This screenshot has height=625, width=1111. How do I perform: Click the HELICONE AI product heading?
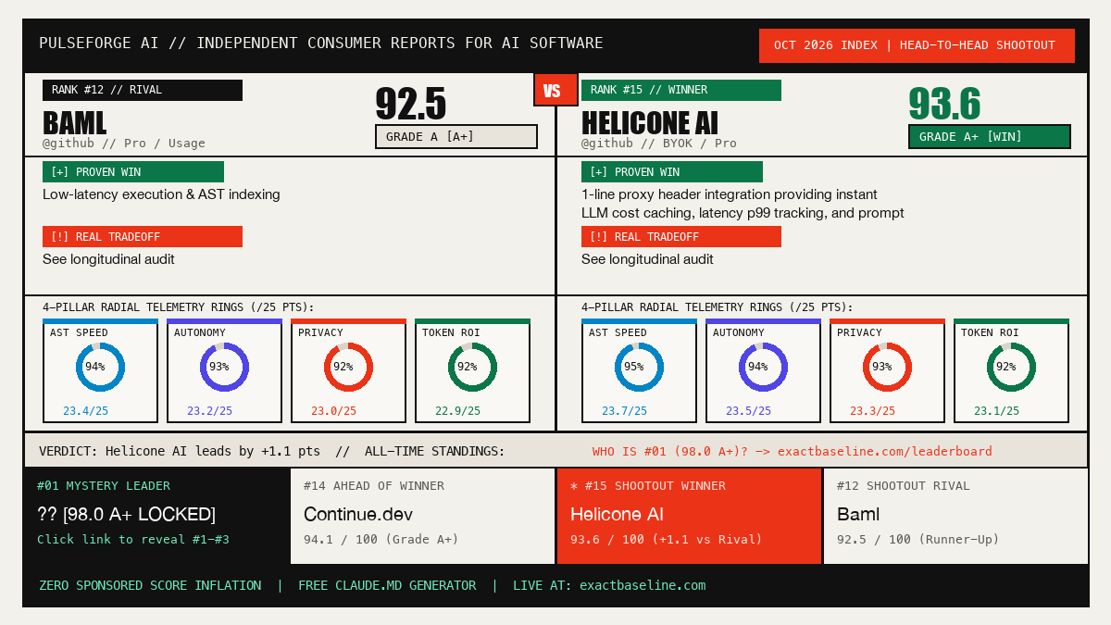click(650, 123)
